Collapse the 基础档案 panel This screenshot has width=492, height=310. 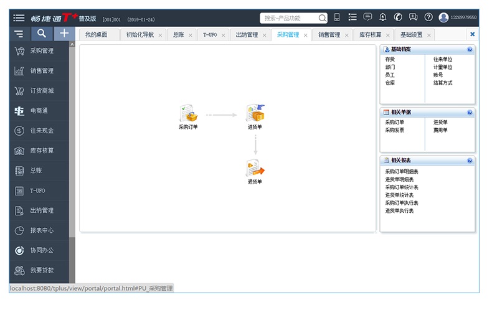tap(470, 49)
